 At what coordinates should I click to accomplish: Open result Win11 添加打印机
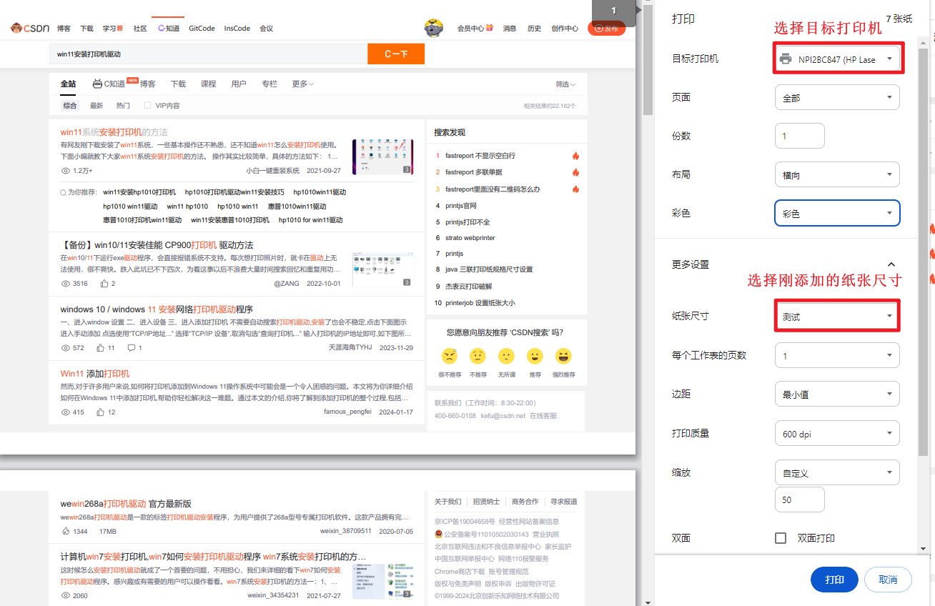(95, 374)
